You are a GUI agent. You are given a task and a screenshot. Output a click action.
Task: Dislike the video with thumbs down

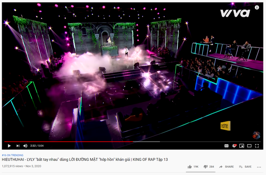click(x=209, y=167)
